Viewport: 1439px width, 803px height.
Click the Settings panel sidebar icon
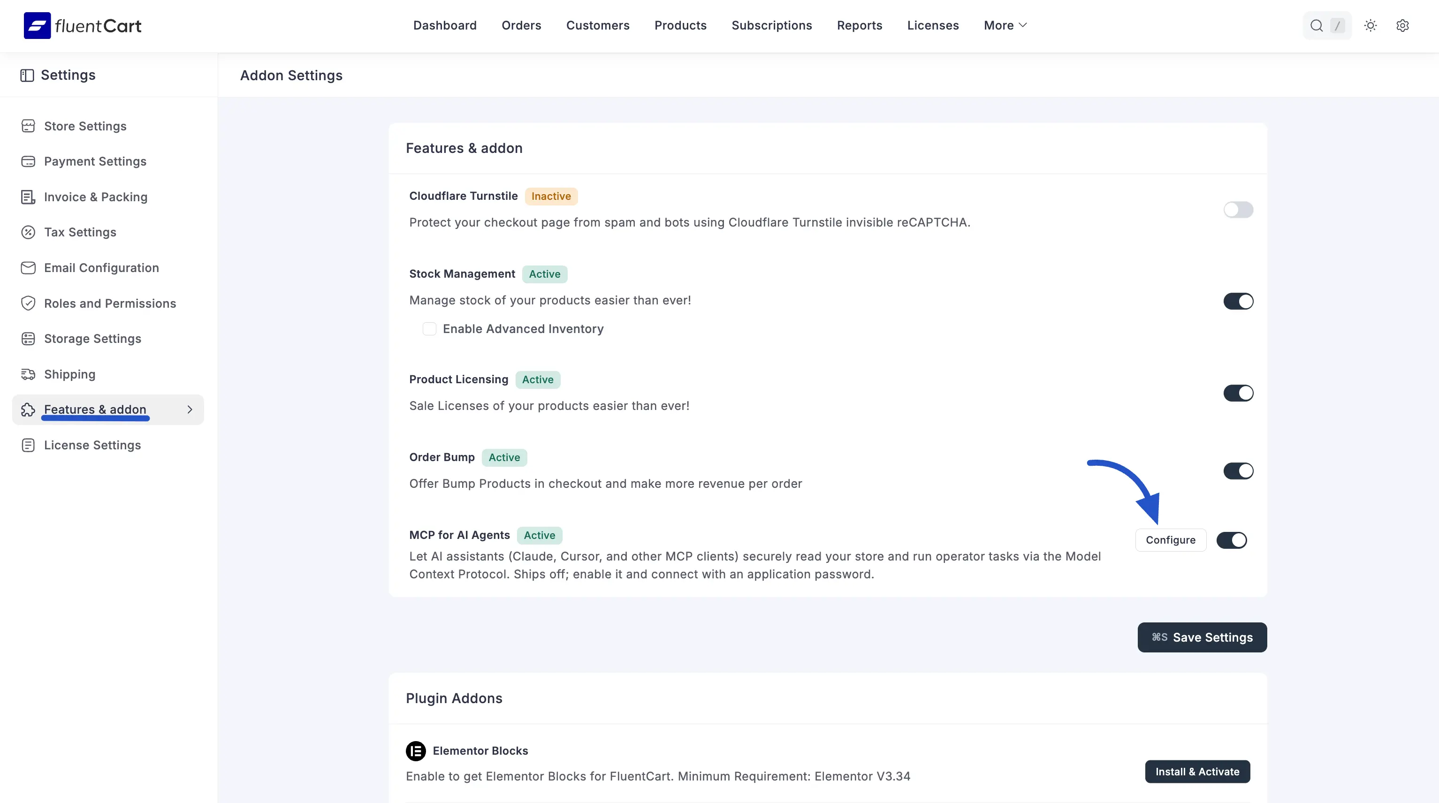click(x=27, y=76)
